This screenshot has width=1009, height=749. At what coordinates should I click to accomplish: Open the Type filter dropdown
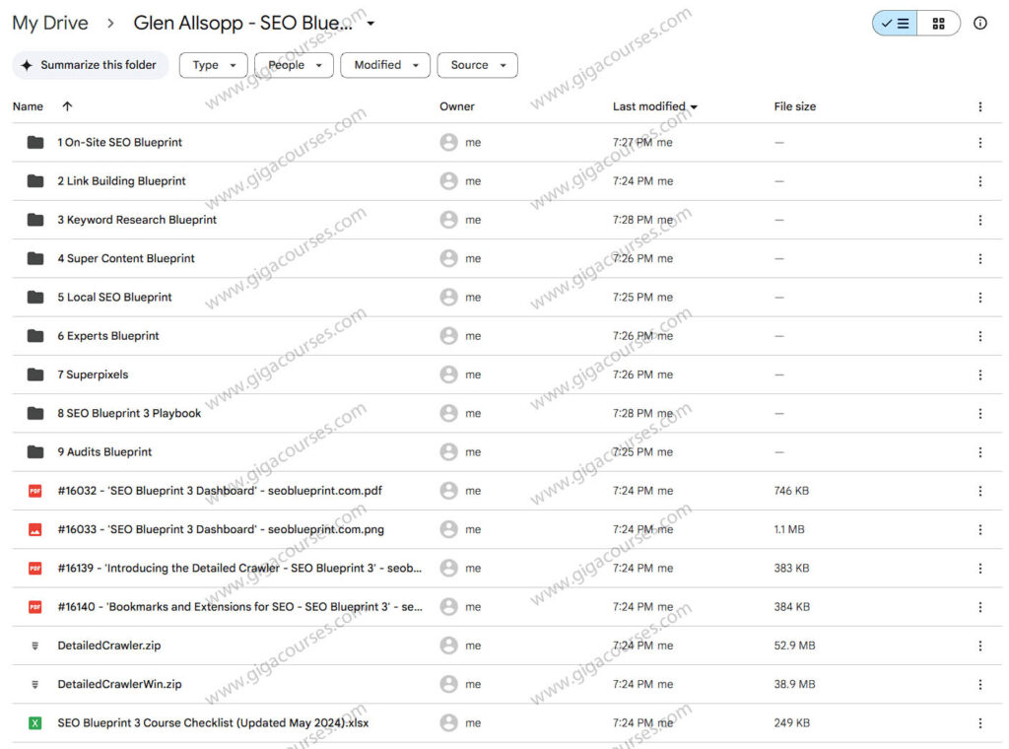[x=213, y=65]
